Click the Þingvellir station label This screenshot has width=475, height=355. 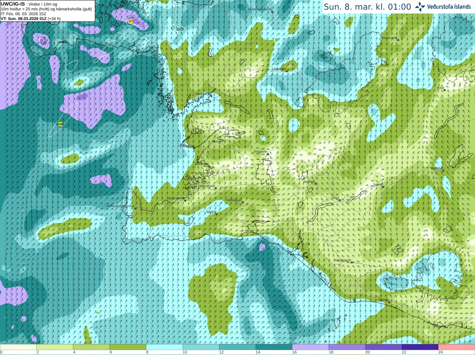[x=261, y=152]
